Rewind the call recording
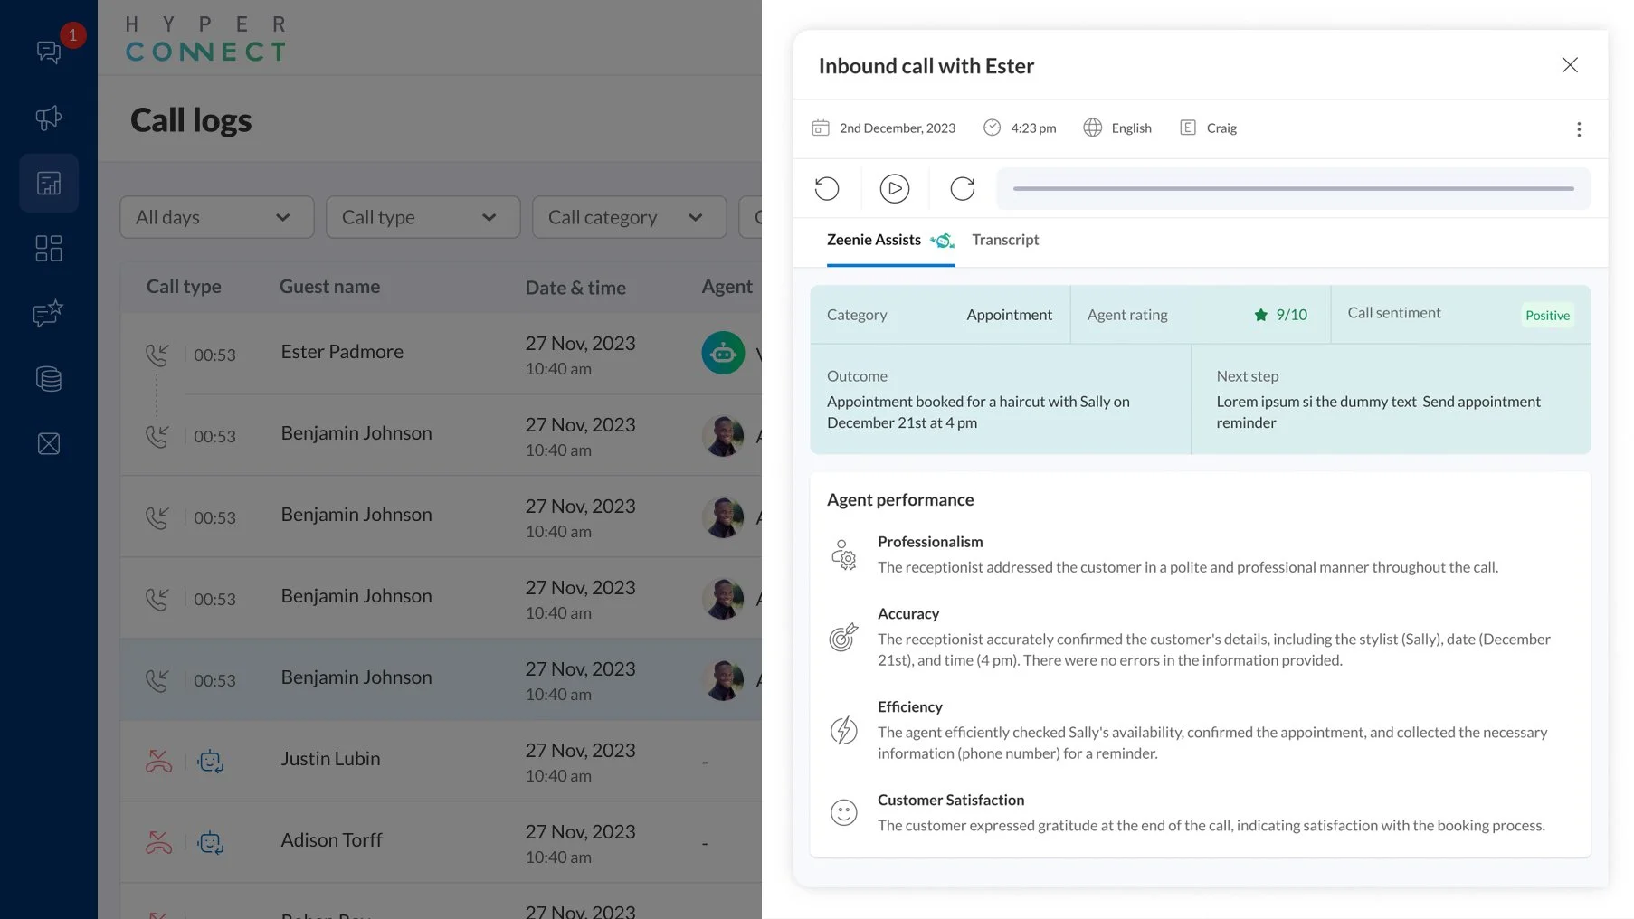Viewport: 1634px width, 919px height. tap(827, 188)
